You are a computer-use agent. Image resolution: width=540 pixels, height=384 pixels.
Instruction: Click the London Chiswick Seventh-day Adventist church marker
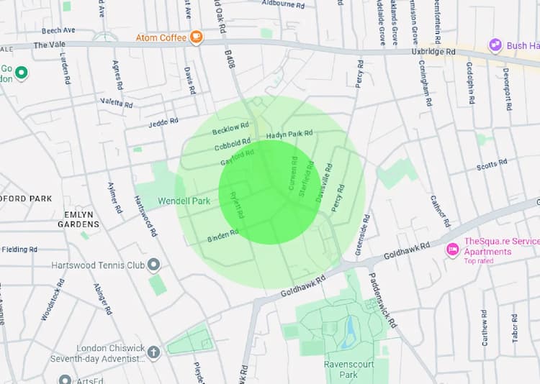pos(153,352)
